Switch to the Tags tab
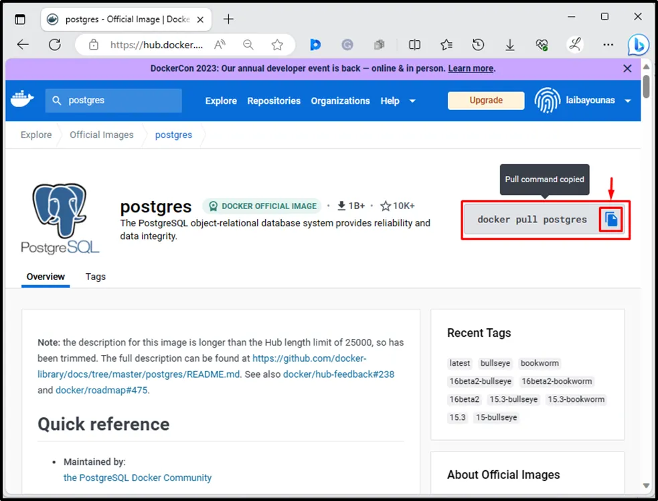Screen dimensions: 658x501 [x=96, y=277]
